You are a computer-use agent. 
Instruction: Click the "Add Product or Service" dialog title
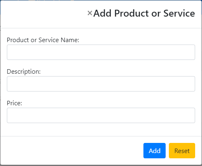(144, 13)
